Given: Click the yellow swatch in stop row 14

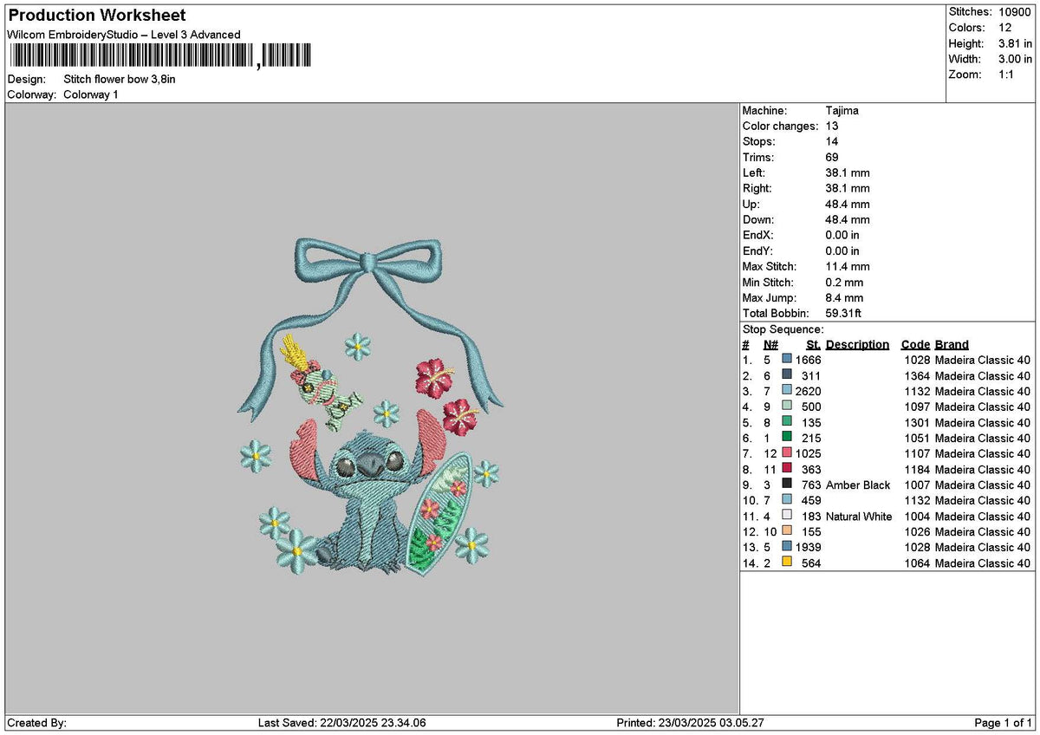Looking at the screenshot, I should [x=787, y=562].
